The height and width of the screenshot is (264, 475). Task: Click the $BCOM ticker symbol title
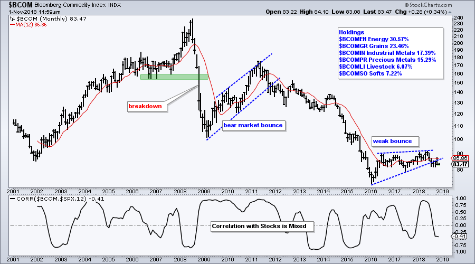point(21,5)
